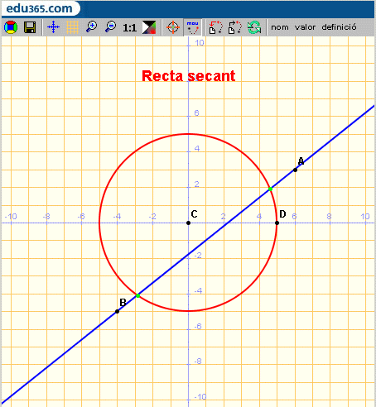The image size is (376, 407).
Task: Toggle the blue coordinate axes icon
Action: click(x=53, y=27)
